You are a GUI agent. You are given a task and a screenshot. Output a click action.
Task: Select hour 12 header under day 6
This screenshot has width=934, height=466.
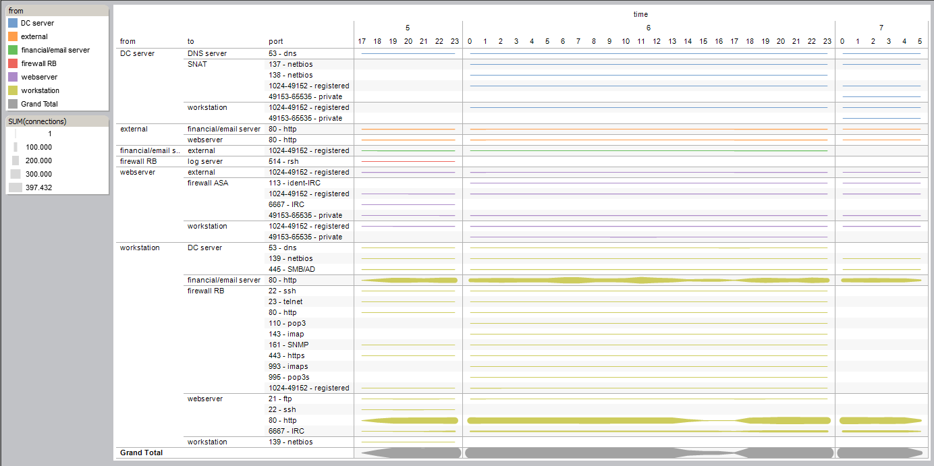(x=656, y=42)
